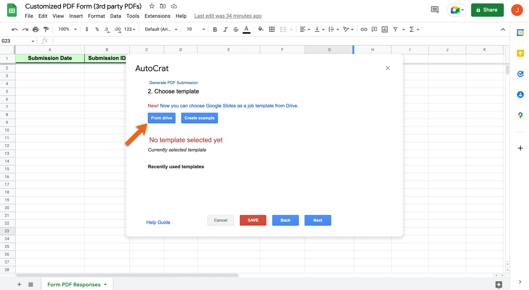
Task: Open the fill color picker
Action: tap(261, 30)
